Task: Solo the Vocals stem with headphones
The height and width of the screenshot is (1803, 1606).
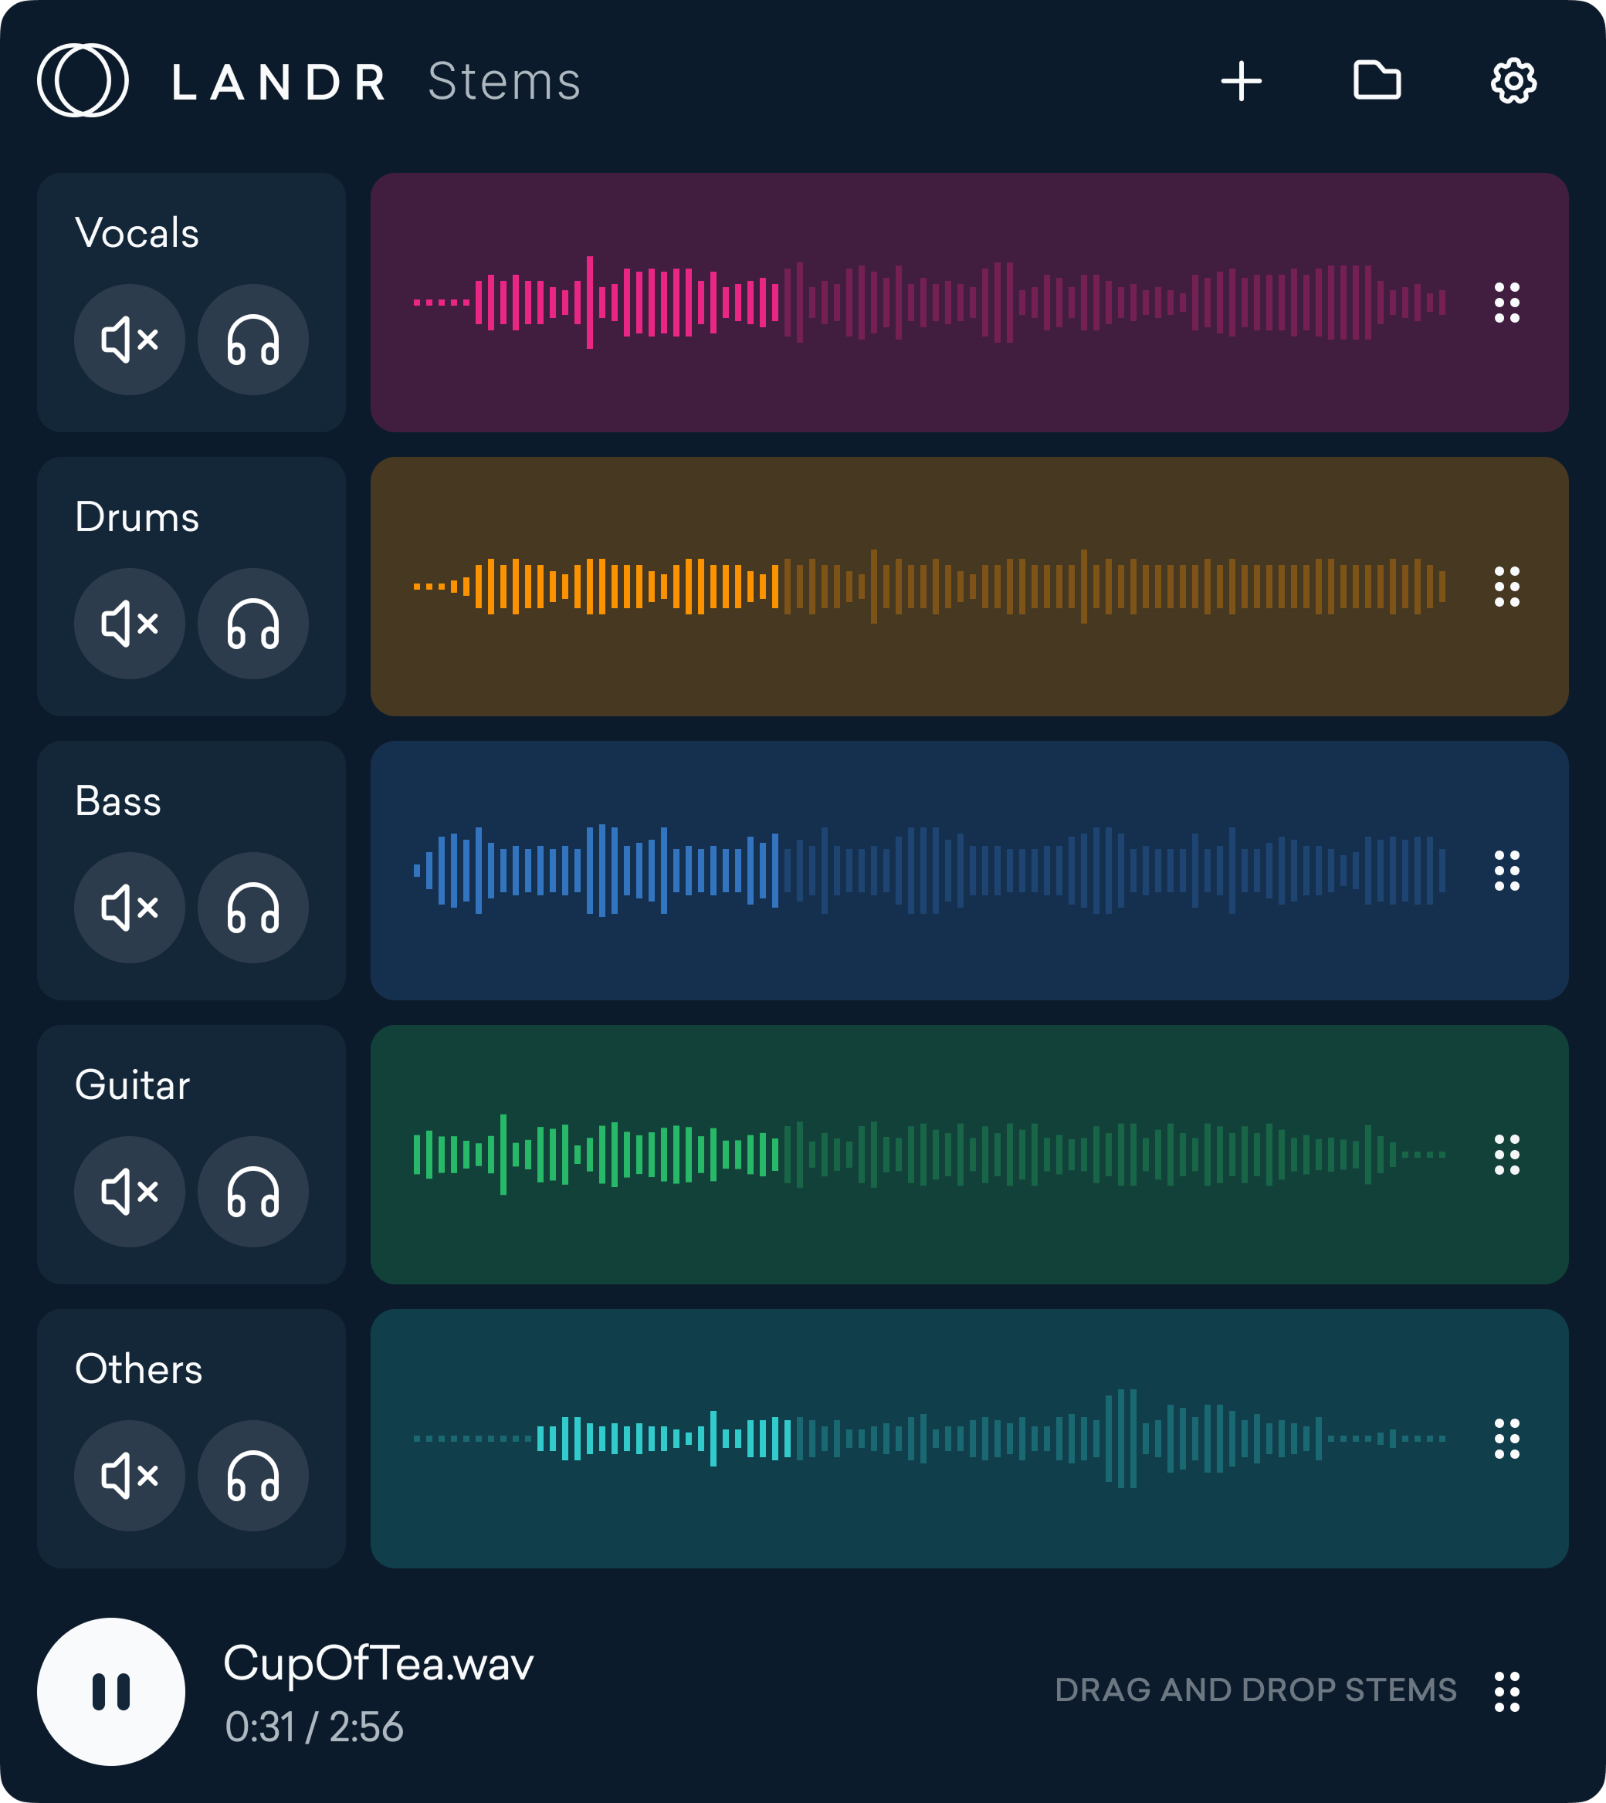Action: (x=253, y=340)
